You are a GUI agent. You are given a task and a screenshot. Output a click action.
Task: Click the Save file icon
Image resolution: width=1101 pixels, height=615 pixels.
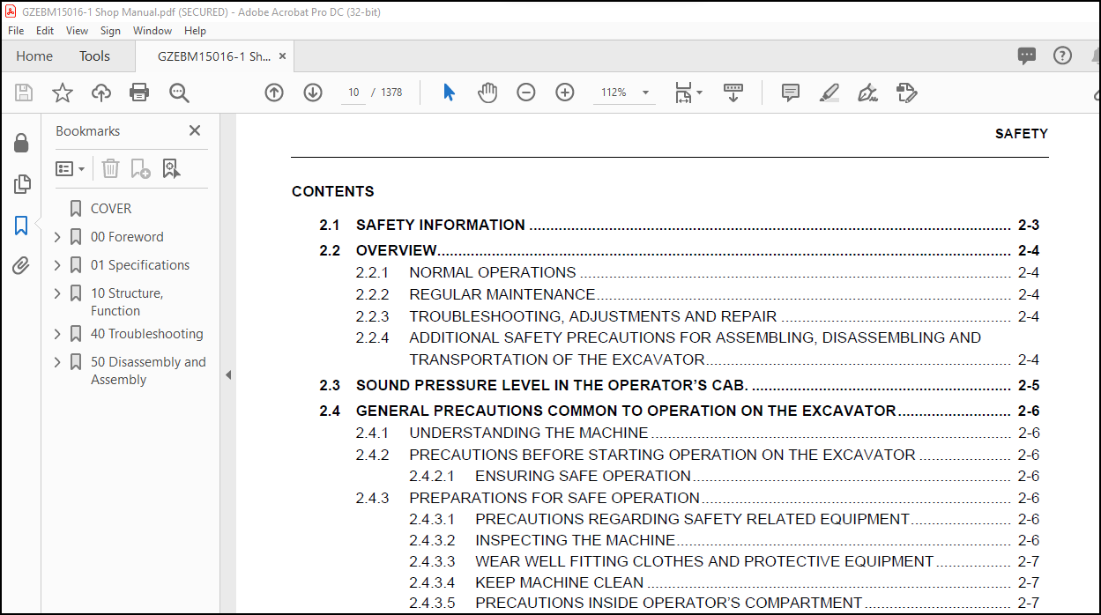[24, 93]
